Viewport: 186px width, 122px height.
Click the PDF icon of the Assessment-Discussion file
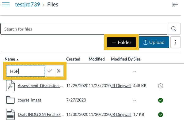coord(10,86)
